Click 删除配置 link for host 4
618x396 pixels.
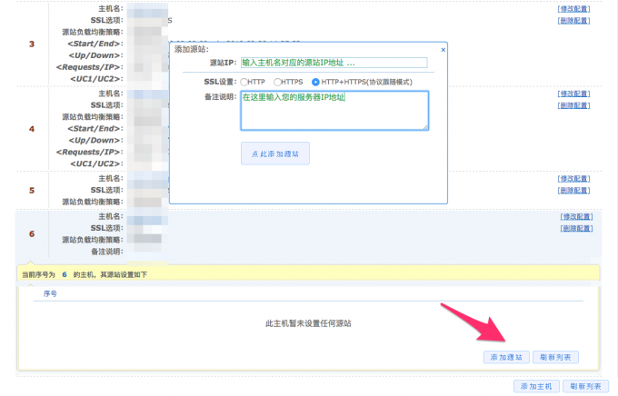click(x=576, y=105)
